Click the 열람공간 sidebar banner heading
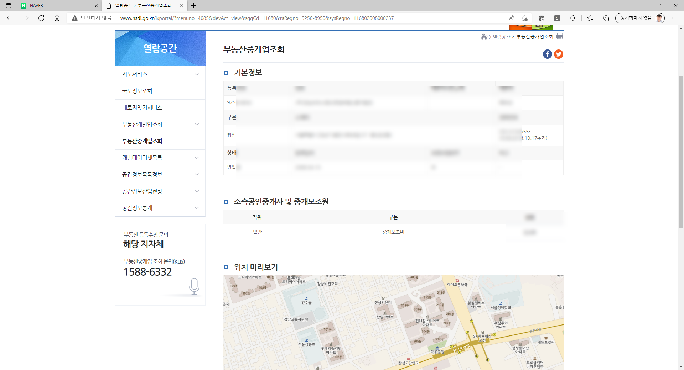This screenshot has height=370, width=684. coord(160,48)
